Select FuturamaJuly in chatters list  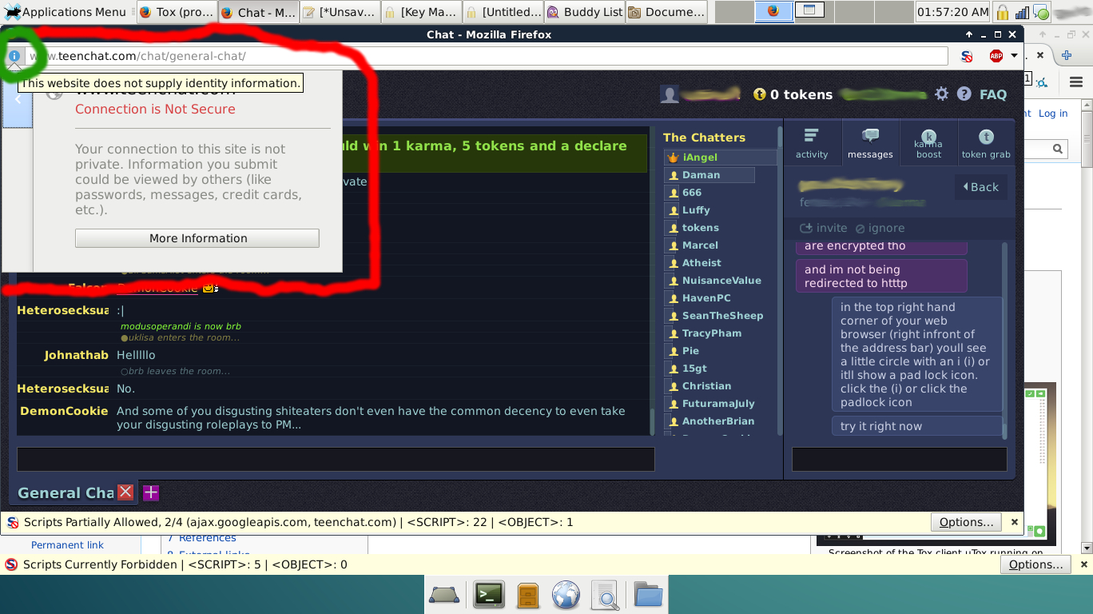pyautogui.click(x=718, y=404)
